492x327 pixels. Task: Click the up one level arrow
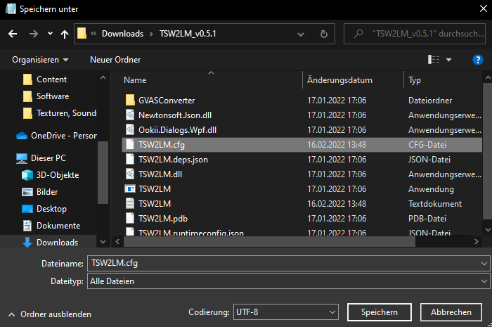click(x=65, y=33)
